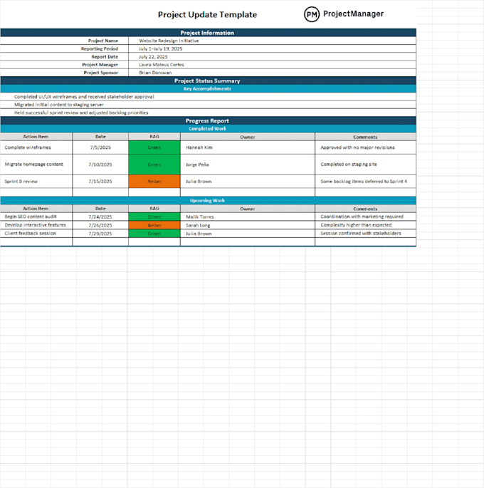Click the 'Develop interactive features' cell
The width and height of the screenshot is (484, 488).
pos(36,225)
